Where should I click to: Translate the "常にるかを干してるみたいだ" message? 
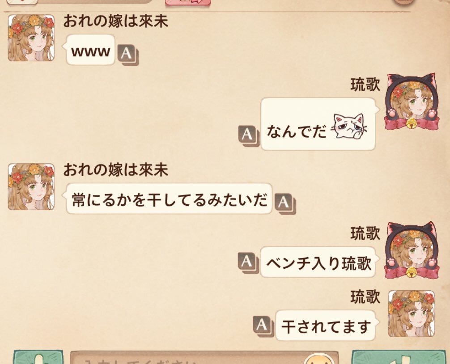(284, 203)
